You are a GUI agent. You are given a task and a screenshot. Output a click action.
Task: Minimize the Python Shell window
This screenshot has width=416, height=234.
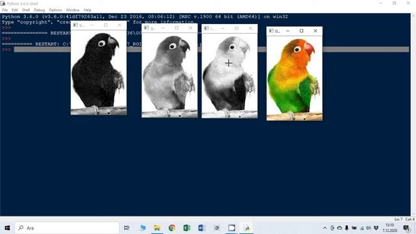pos(381,3)
